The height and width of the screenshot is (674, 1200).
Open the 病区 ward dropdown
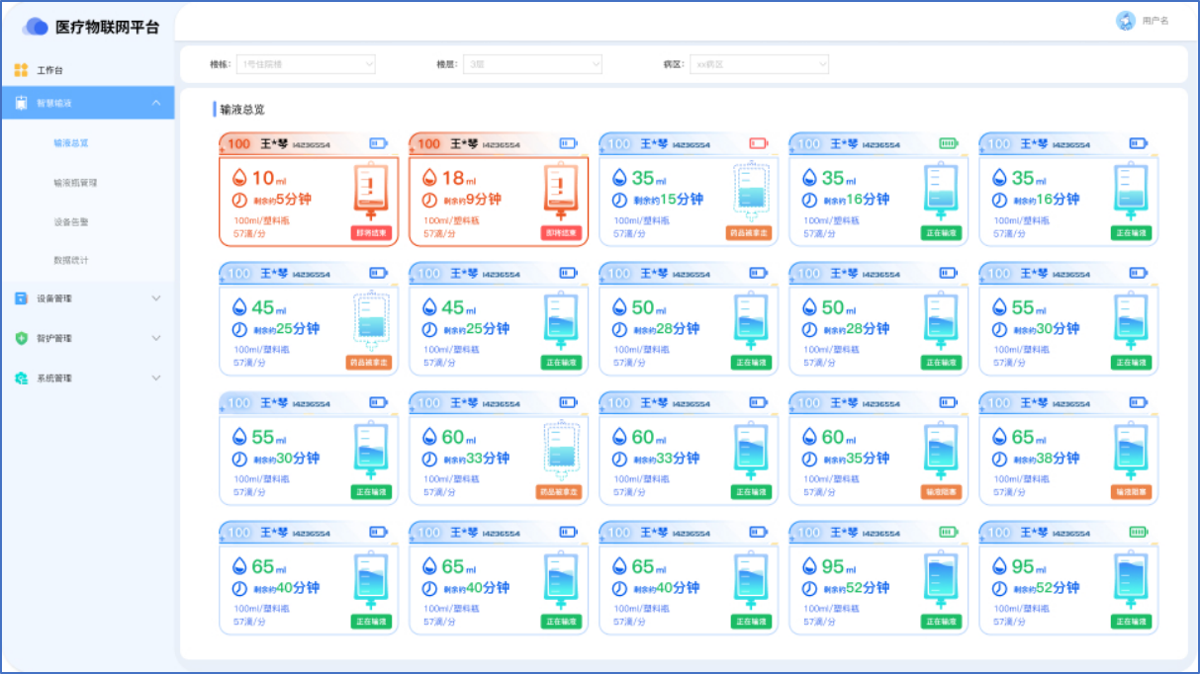pos(759,64)
